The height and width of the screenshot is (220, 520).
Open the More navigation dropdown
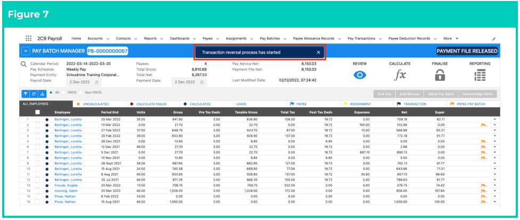pyautogui.click(x=451, y=38)
